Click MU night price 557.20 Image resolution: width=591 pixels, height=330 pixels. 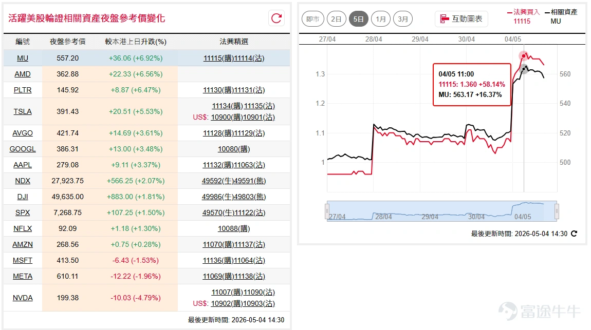68,59
